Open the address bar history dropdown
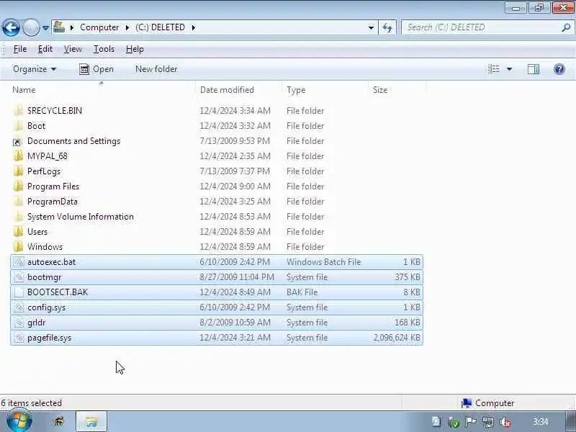Viewport: 576px width, 432px height. [x=371, y=27]
